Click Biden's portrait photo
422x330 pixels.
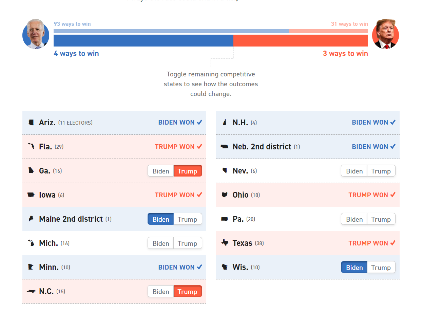click(36, 34)
